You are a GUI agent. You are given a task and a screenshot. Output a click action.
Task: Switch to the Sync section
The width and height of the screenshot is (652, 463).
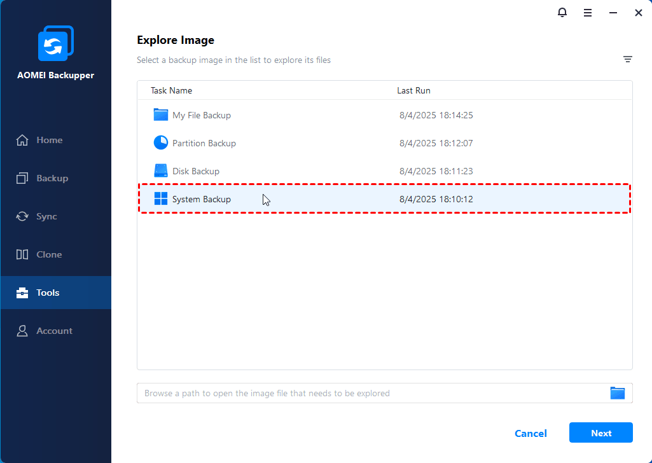[x=46, y=216]
